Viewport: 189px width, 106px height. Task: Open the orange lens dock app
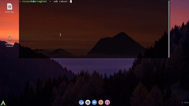(x=101, y=102)
